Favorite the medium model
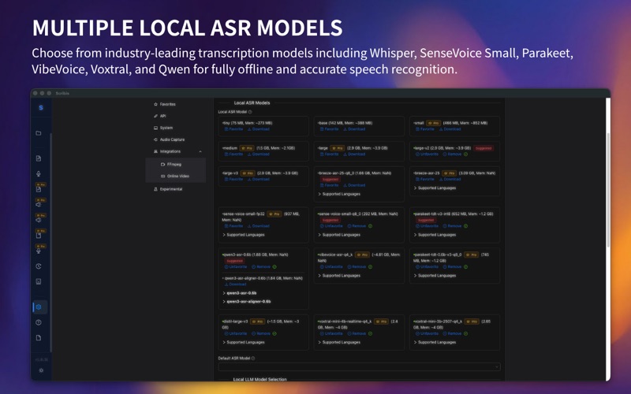631x394 pixels. click(233, 154)
